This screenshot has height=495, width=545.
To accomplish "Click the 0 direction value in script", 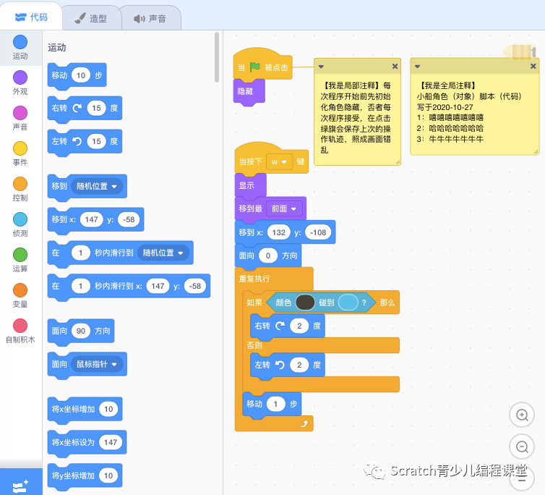I will 268,256.
